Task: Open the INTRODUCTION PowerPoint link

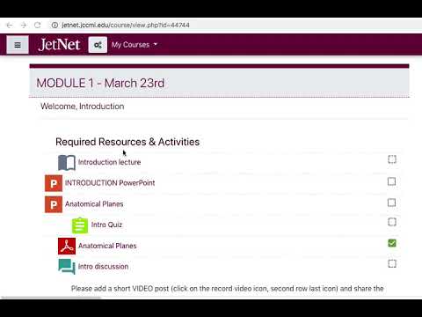Action: (110, 183)
